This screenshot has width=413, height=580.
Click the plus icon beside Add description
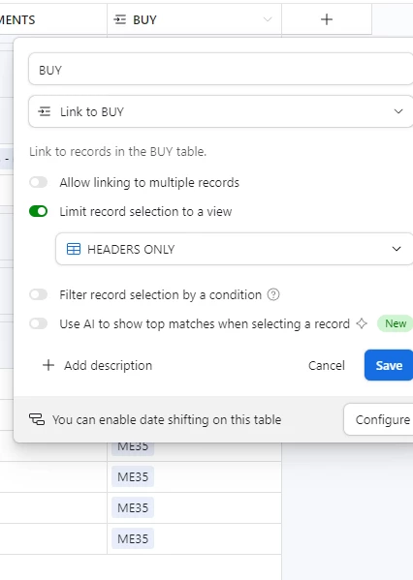tap(48, 365)
